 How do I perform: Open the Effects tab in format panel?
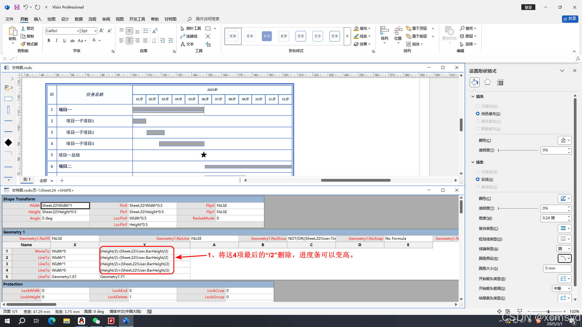(487, 82)
